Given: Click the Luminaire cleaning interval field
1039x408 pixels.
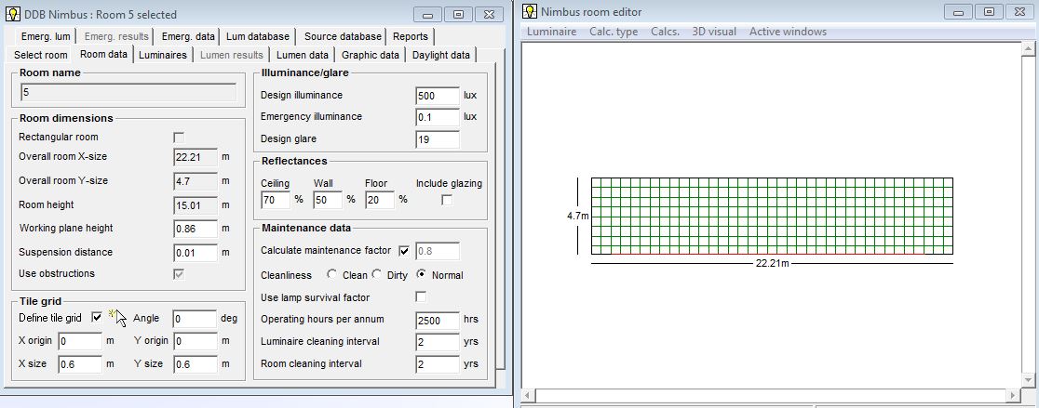Looking at the screenshot, I should click(438, 342).
